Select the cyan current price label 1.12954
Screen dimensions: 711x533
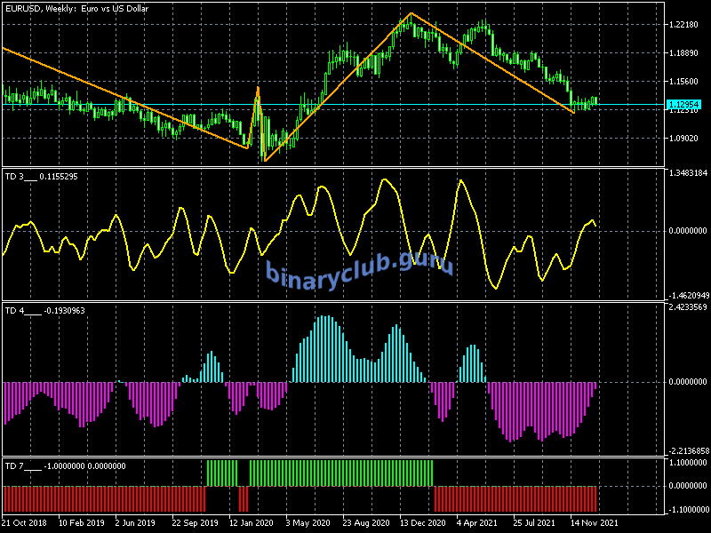click(683, 105)
